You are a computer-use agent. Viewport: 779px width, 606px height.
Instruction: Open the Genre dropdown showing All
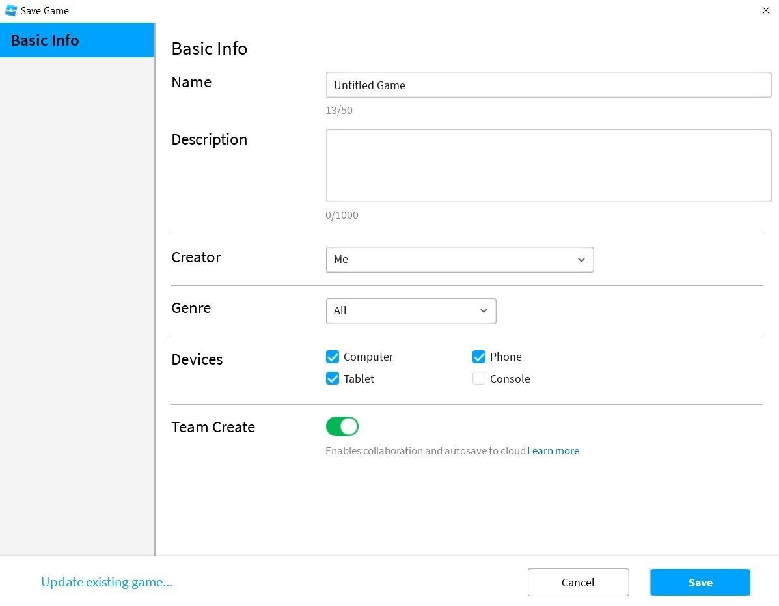[411, 311]
